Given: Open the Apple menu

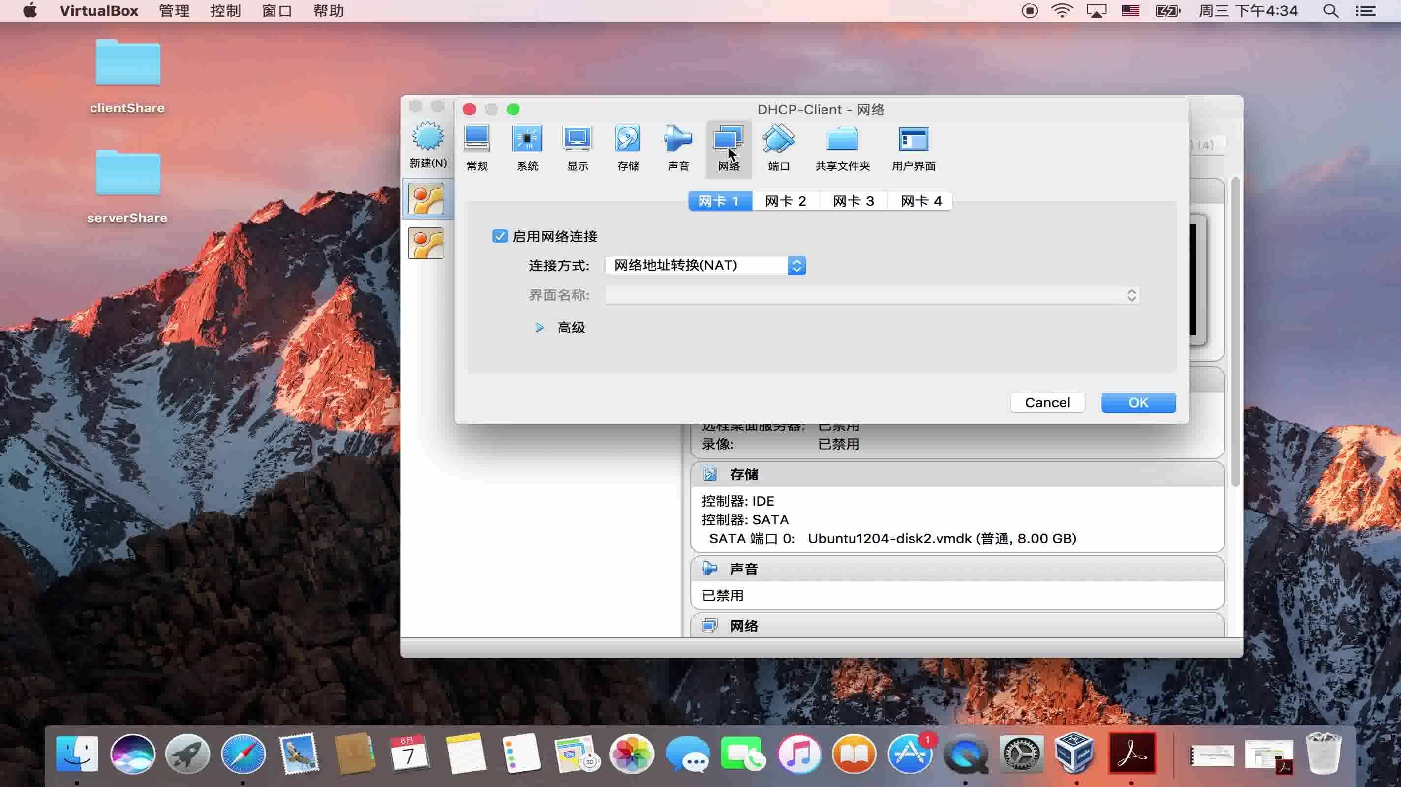Looking at the screenshot, I should 30,10.
